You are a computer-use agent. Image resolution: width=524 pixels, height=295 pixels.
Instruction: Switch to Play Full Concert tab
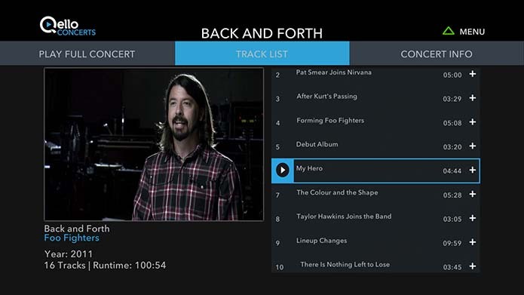[x=87, y=54]
